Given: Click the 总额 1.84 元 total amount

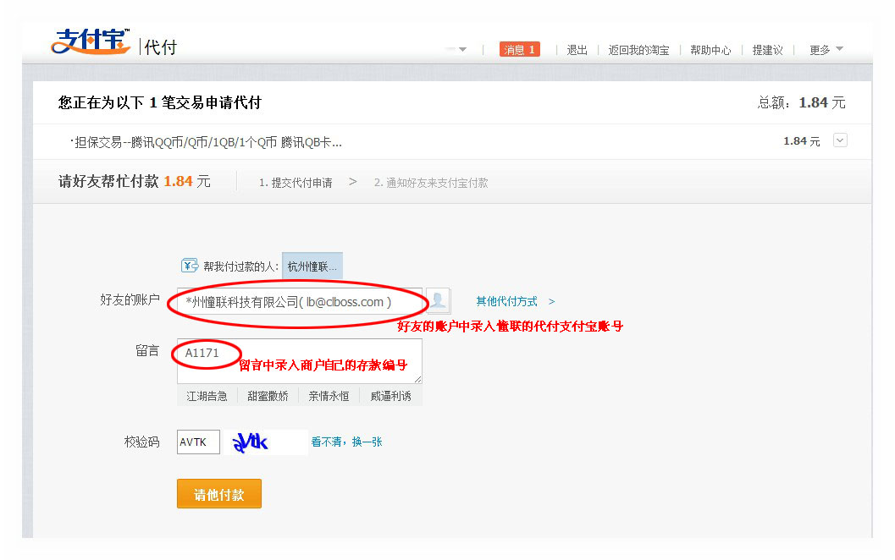Looking at the screenshot, I should (801, 102).
